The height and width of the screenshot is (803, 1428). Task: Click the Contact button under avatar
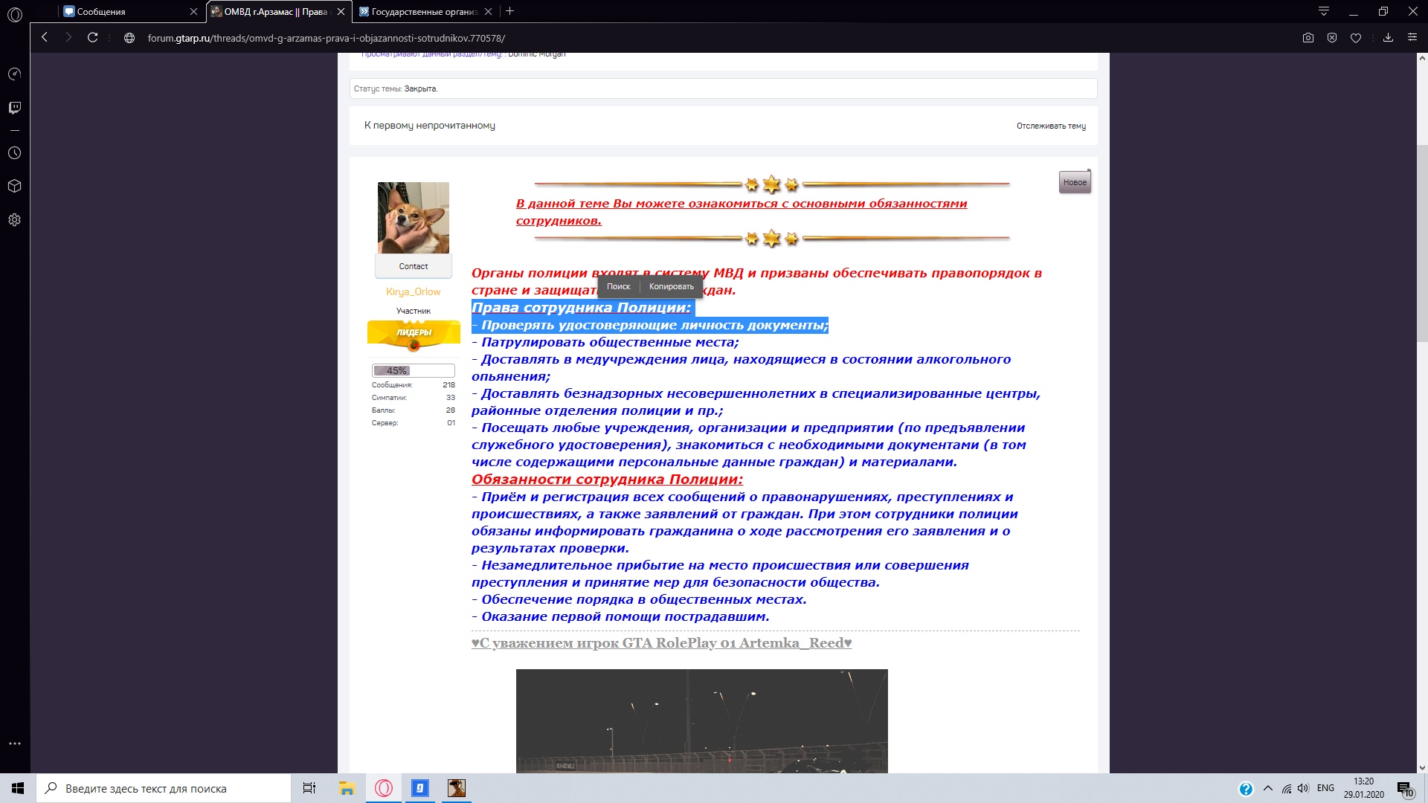[x=414, y=266]
